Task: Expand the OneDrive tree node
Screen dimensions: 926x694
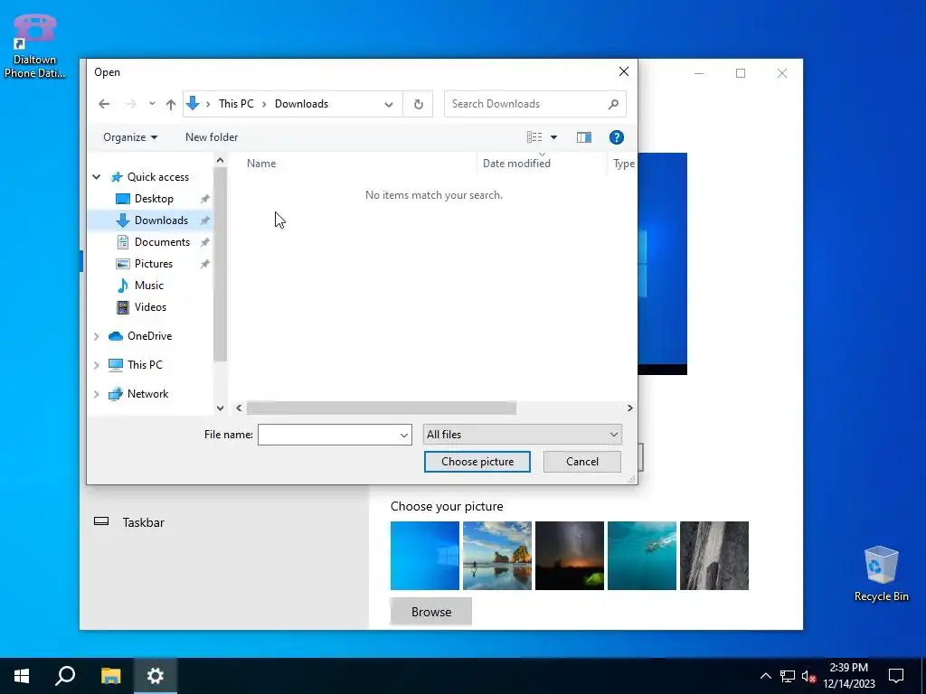Action: point(97,336)
